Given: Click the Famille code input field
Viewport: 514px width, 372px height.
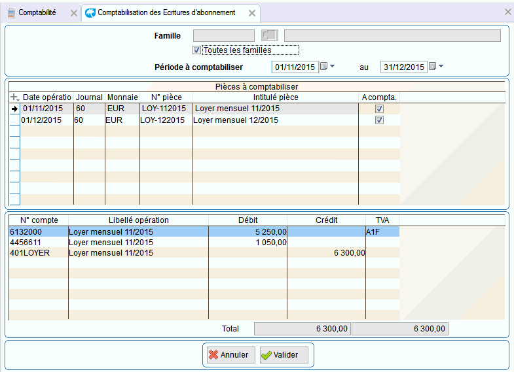Looking at the screenshot, I should click(224, 35).
